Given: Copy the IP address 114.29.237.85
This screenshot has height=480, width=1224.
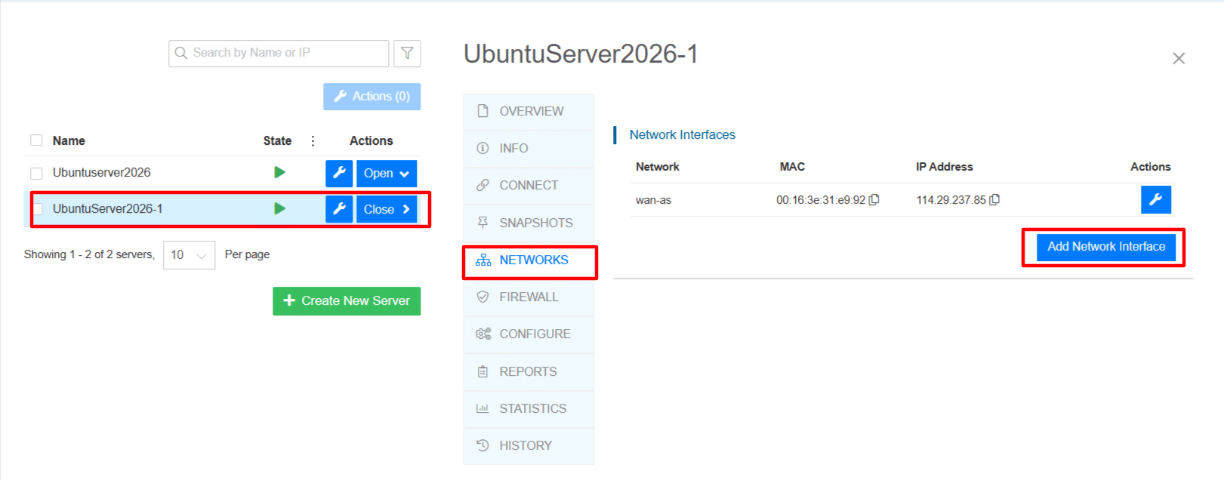Looking at the screenshot, I should point(994,200).
